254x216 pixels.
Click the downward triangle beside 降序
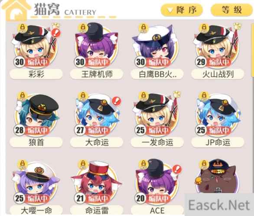click(170, 10)
